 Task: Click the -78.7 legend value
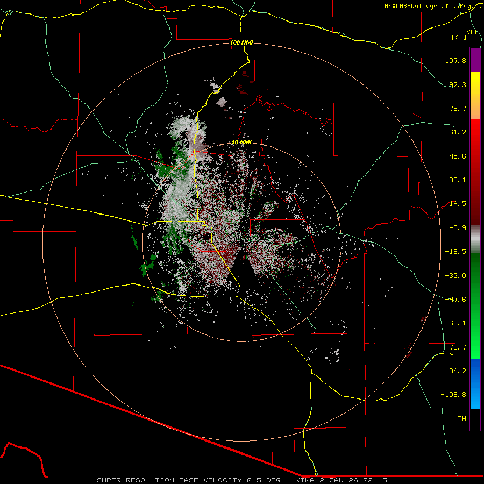tap(455, 347)
